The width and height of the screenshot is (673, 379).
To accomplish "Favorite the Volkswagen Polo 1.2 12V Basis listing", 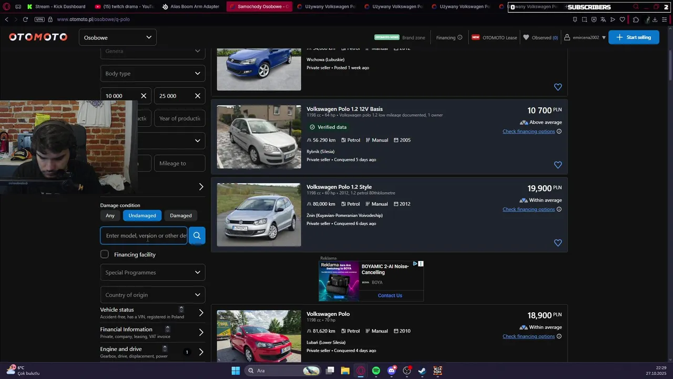I will (558, 165).
